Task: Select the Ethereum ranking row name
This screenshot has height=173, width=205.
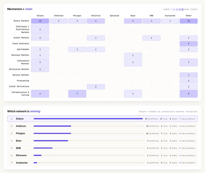Action: [21, 155]
